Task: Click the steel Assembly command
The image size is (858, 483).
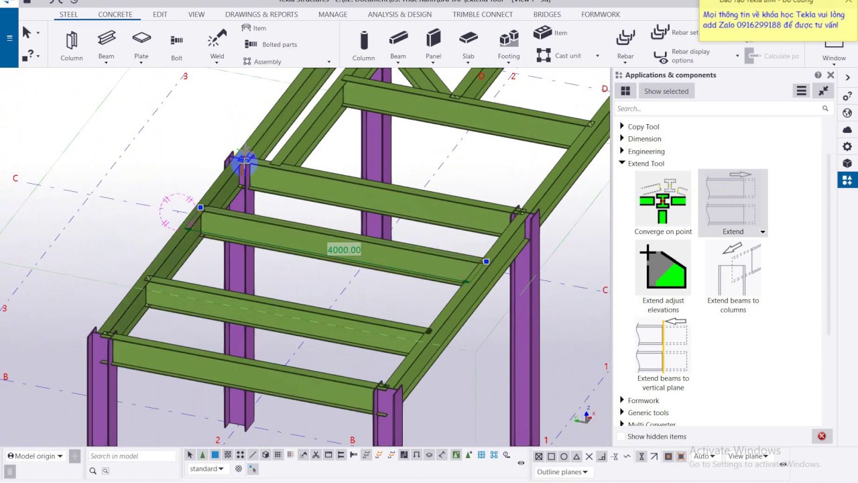Action: [262, 62]
